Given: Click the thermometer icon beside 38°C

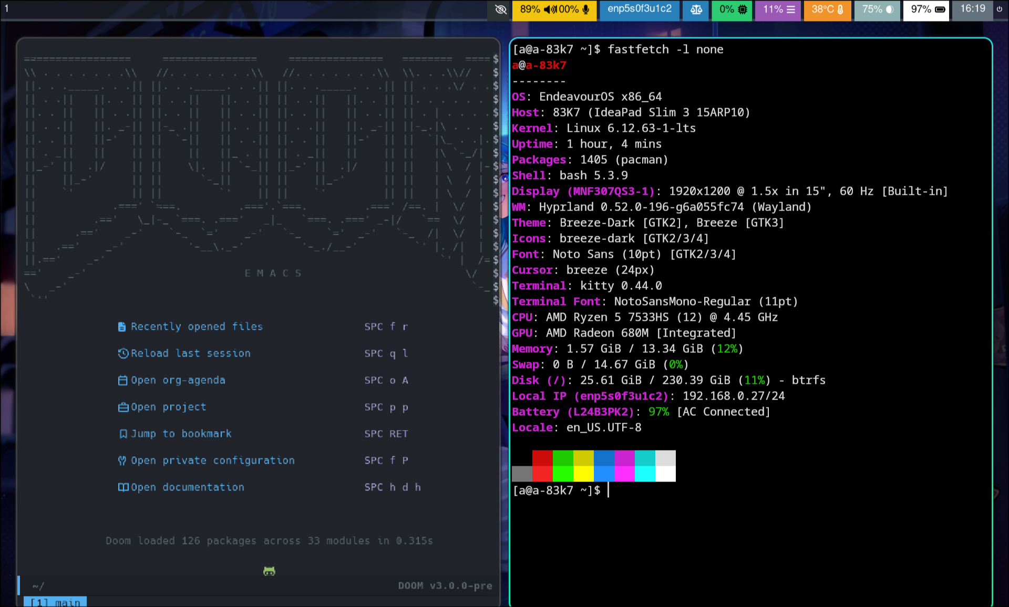Looking at the screenshot, I should point(839,9).
